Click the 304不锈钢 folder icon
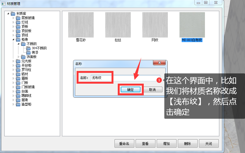 click(28, 48)
